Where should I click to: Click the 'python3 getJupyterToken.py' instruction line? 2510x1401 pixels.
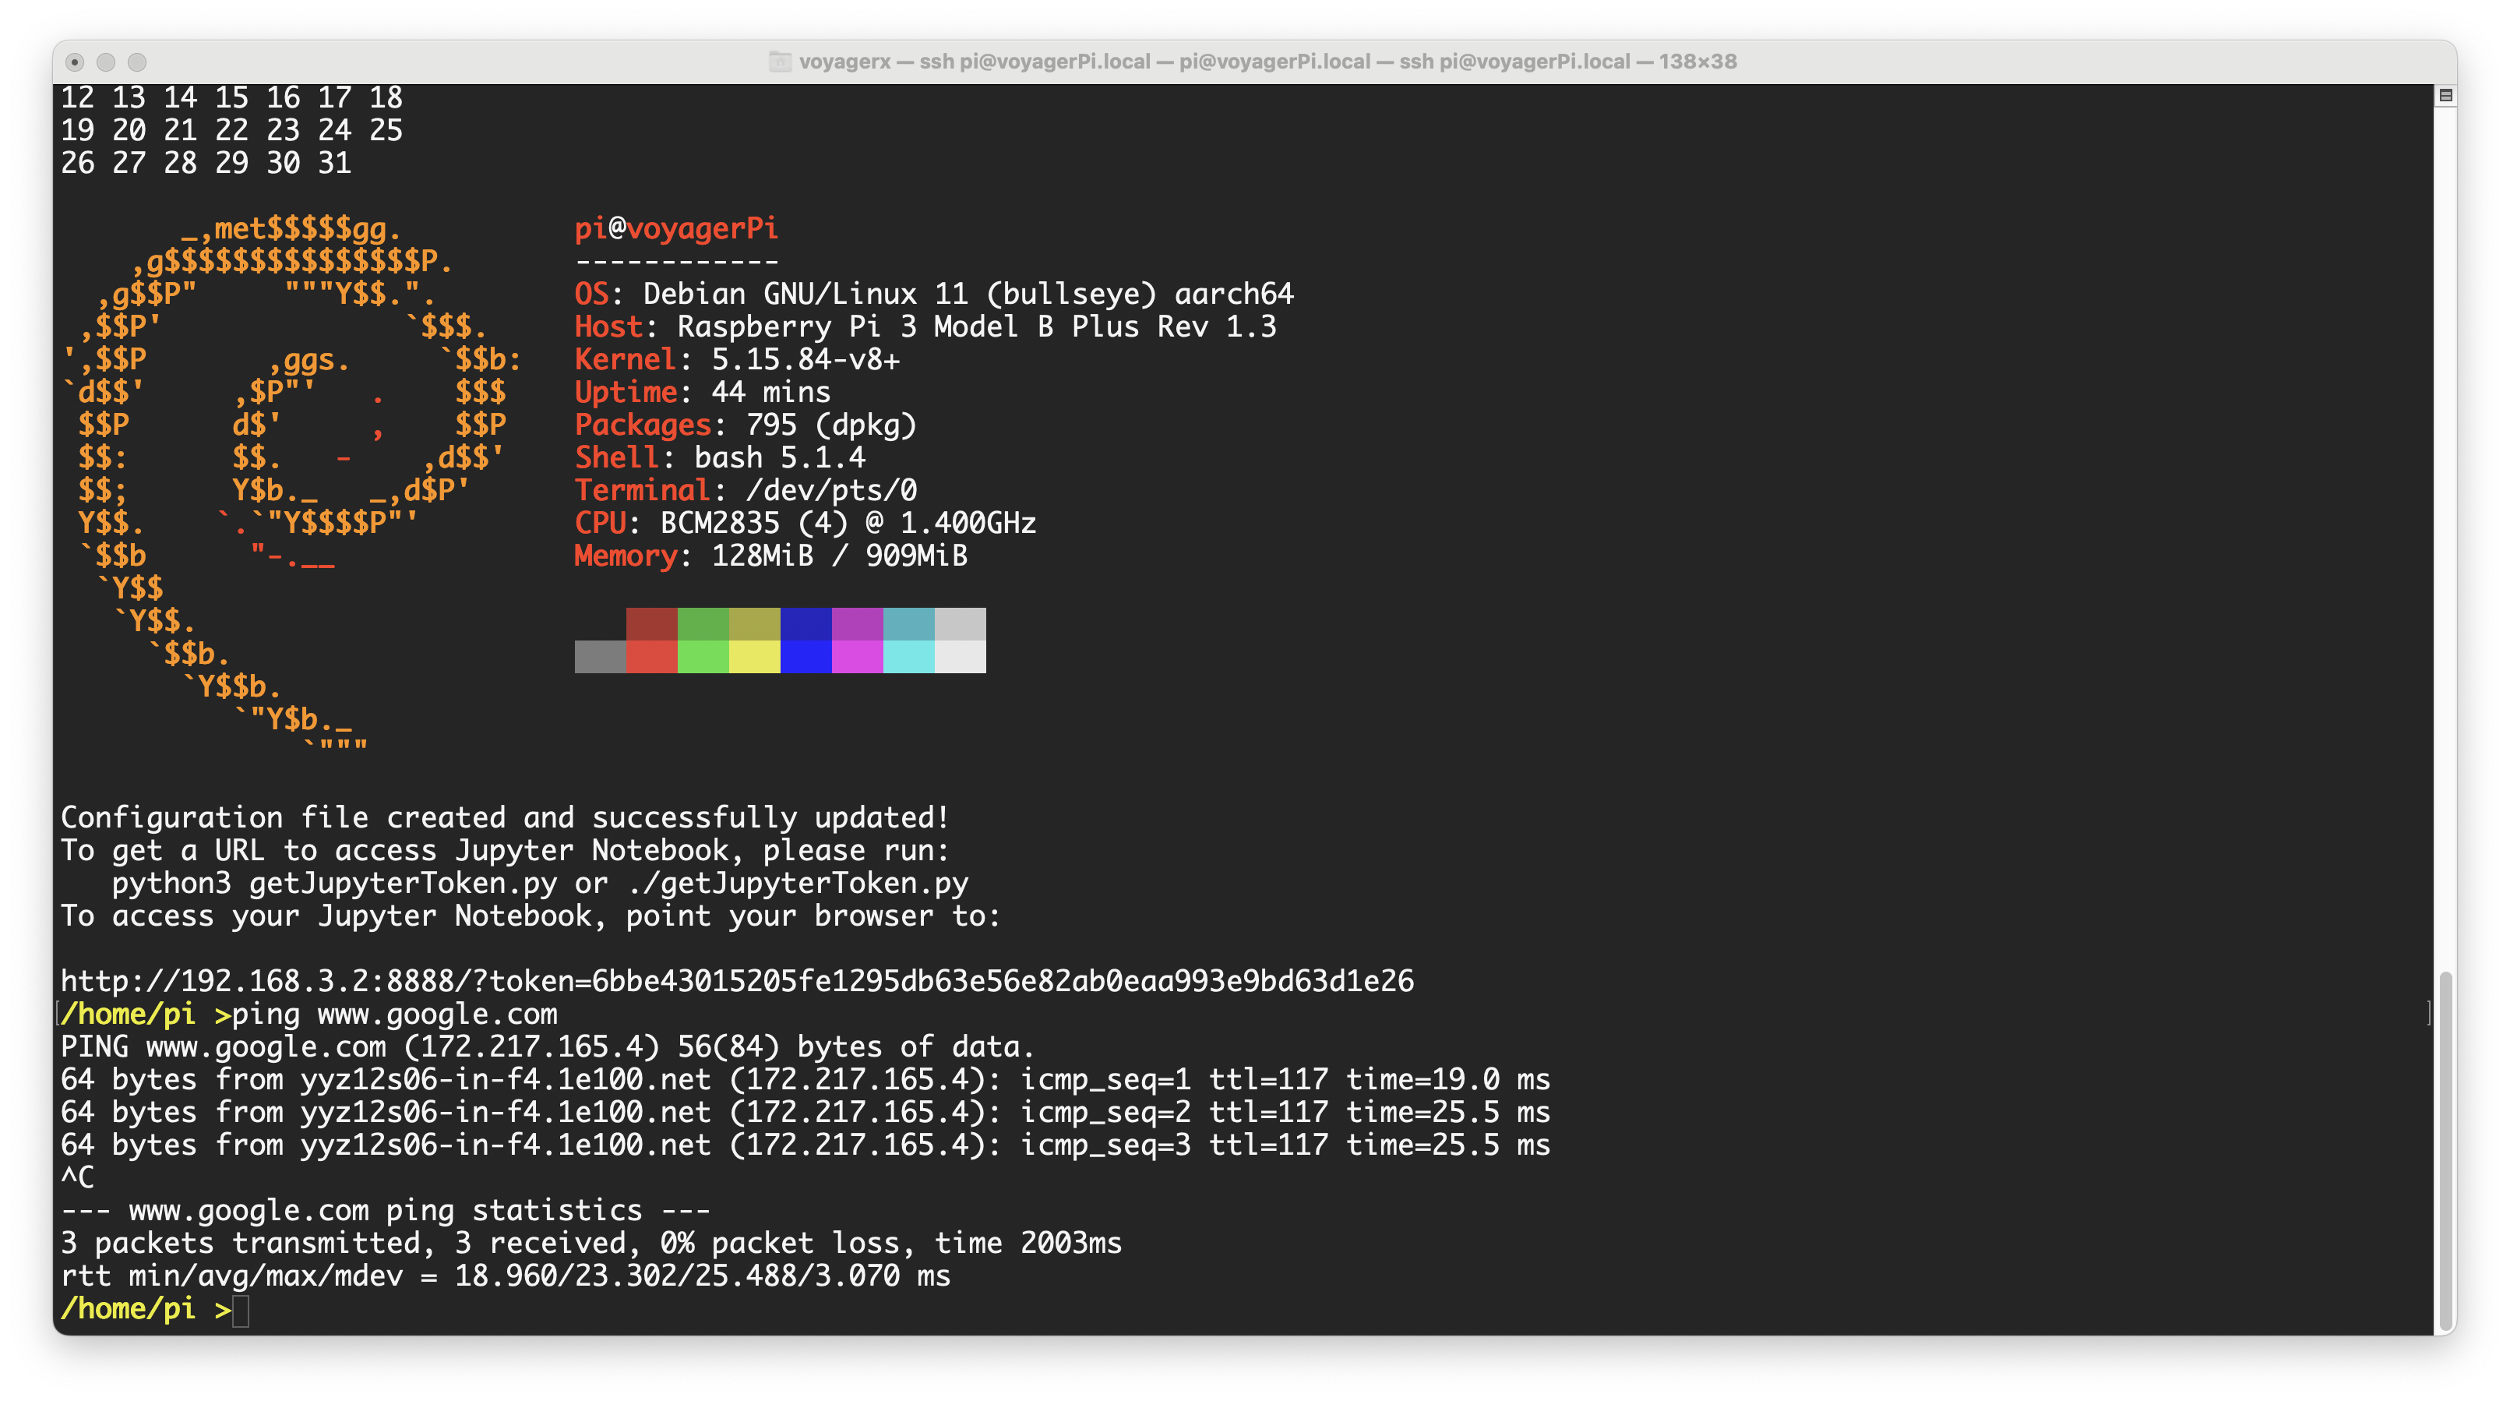[540, 883]
